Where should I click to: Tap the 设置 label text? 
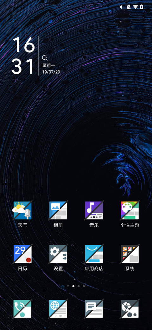(x=58, y=269)
